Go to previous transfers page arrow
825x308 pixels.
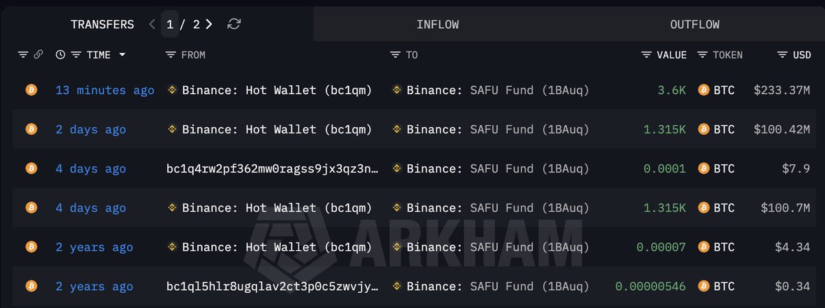[152, 25]
